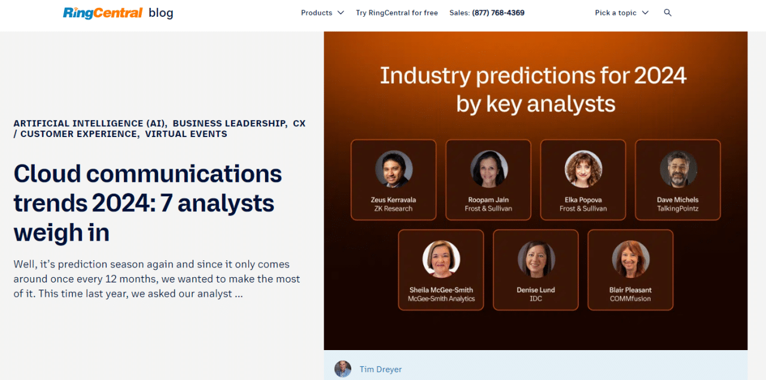
Task: Select Sheila McGee-Smith's profile card
Action: point(440,269)
